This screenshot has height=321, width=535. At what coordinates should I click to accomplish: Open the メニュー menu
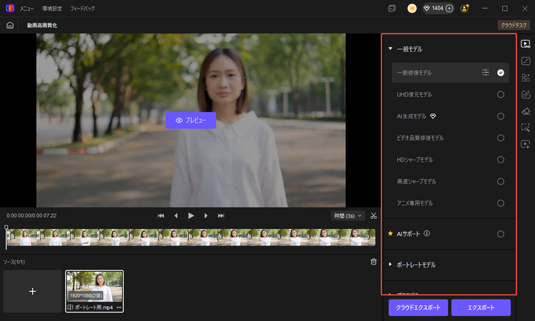(x=26, y=9)
